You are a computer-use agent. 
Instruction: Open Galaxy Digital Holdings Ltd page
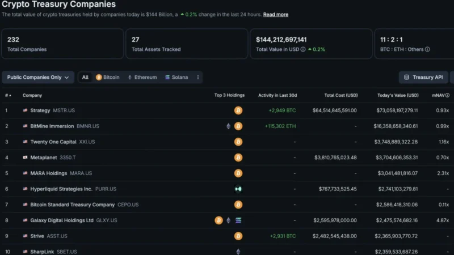coord(62,220)
